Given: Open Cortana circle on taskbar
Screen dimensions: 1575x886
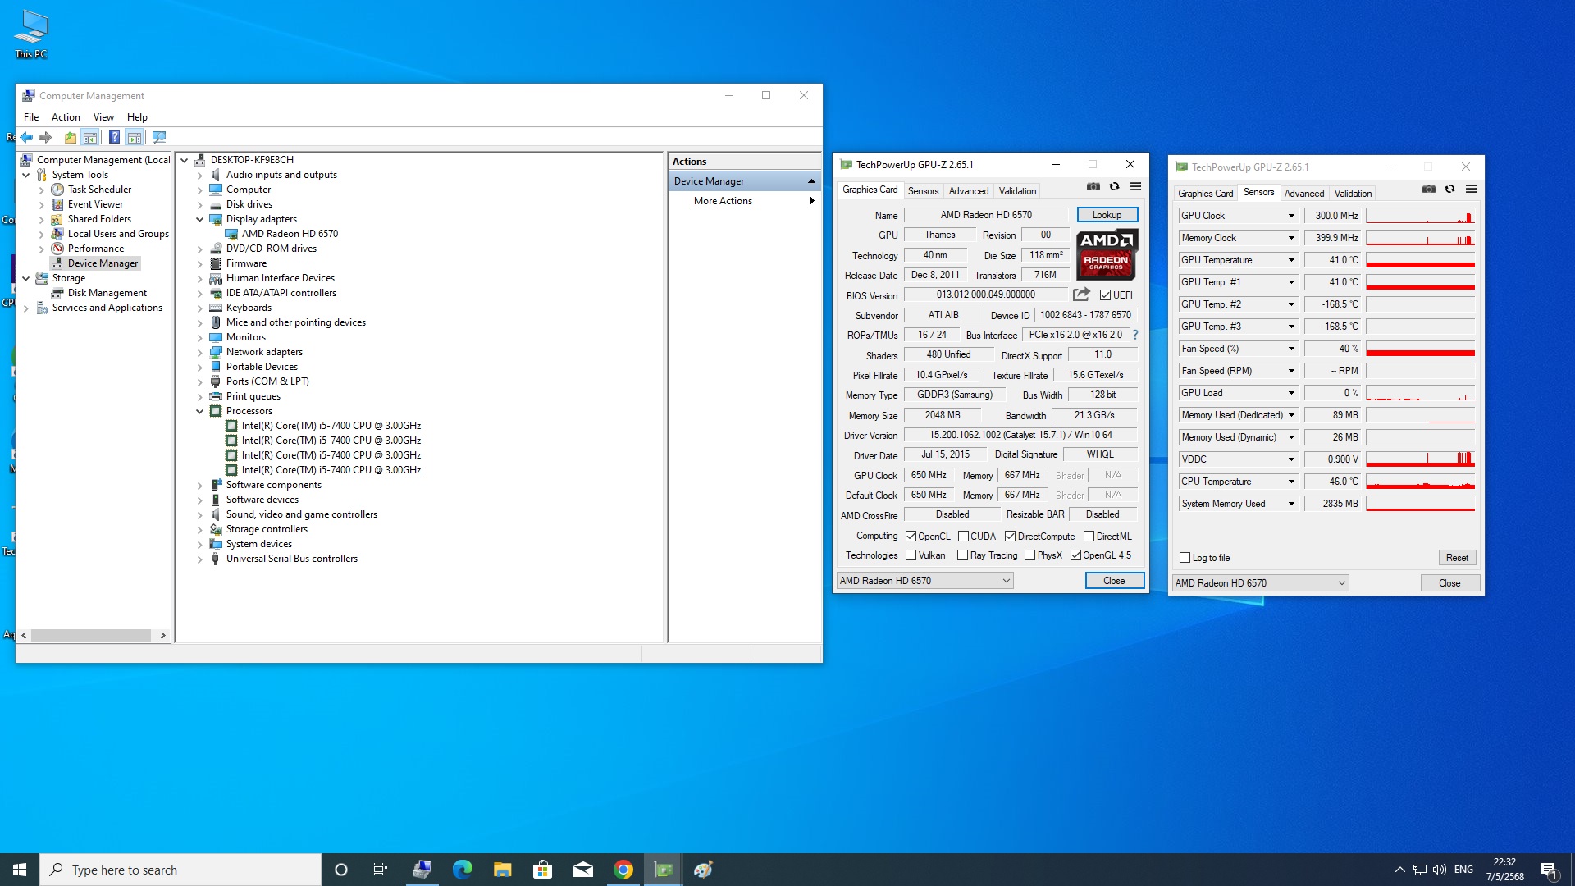Looking at the screenshot, I should click(341, 870).
